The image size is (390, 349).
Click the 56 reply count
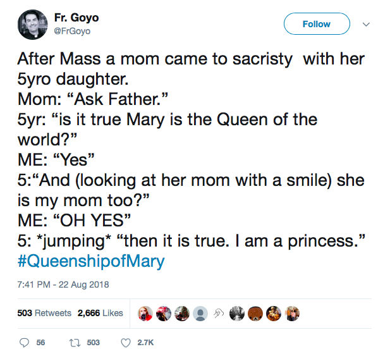40,342
